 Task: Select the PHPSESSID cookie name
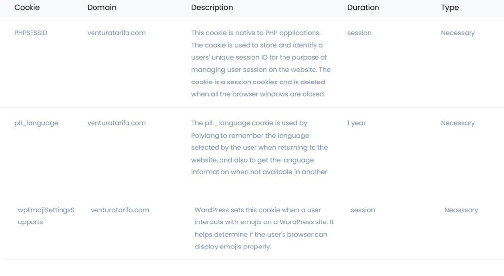(31, 33)
